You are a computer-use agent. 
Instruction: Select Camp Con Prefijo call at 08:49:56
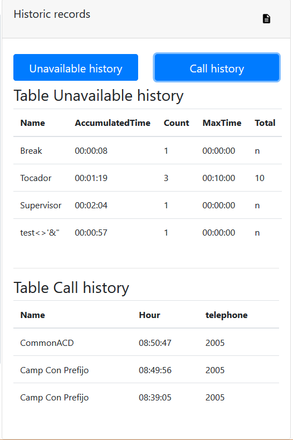146,369
